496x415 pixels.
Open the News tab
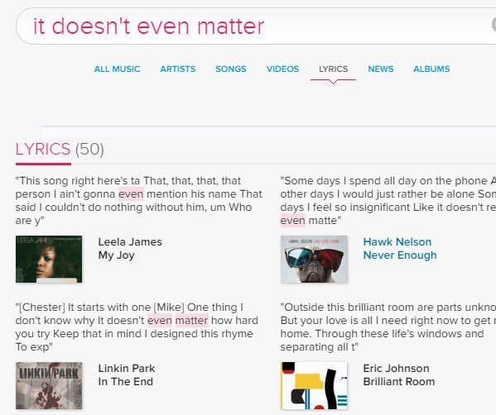381,69
